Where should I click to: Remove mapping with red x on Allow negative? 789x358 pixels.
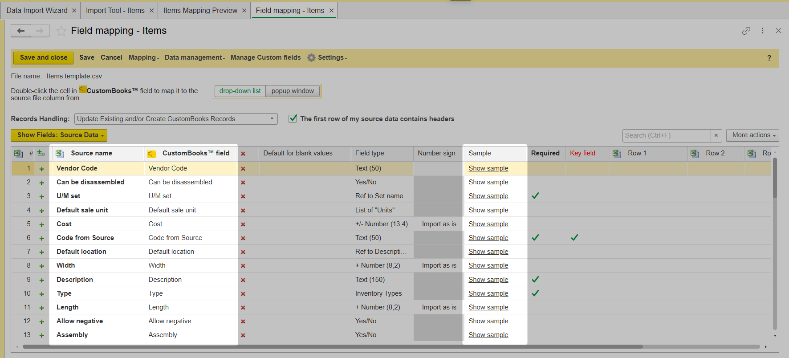[243, 321]
